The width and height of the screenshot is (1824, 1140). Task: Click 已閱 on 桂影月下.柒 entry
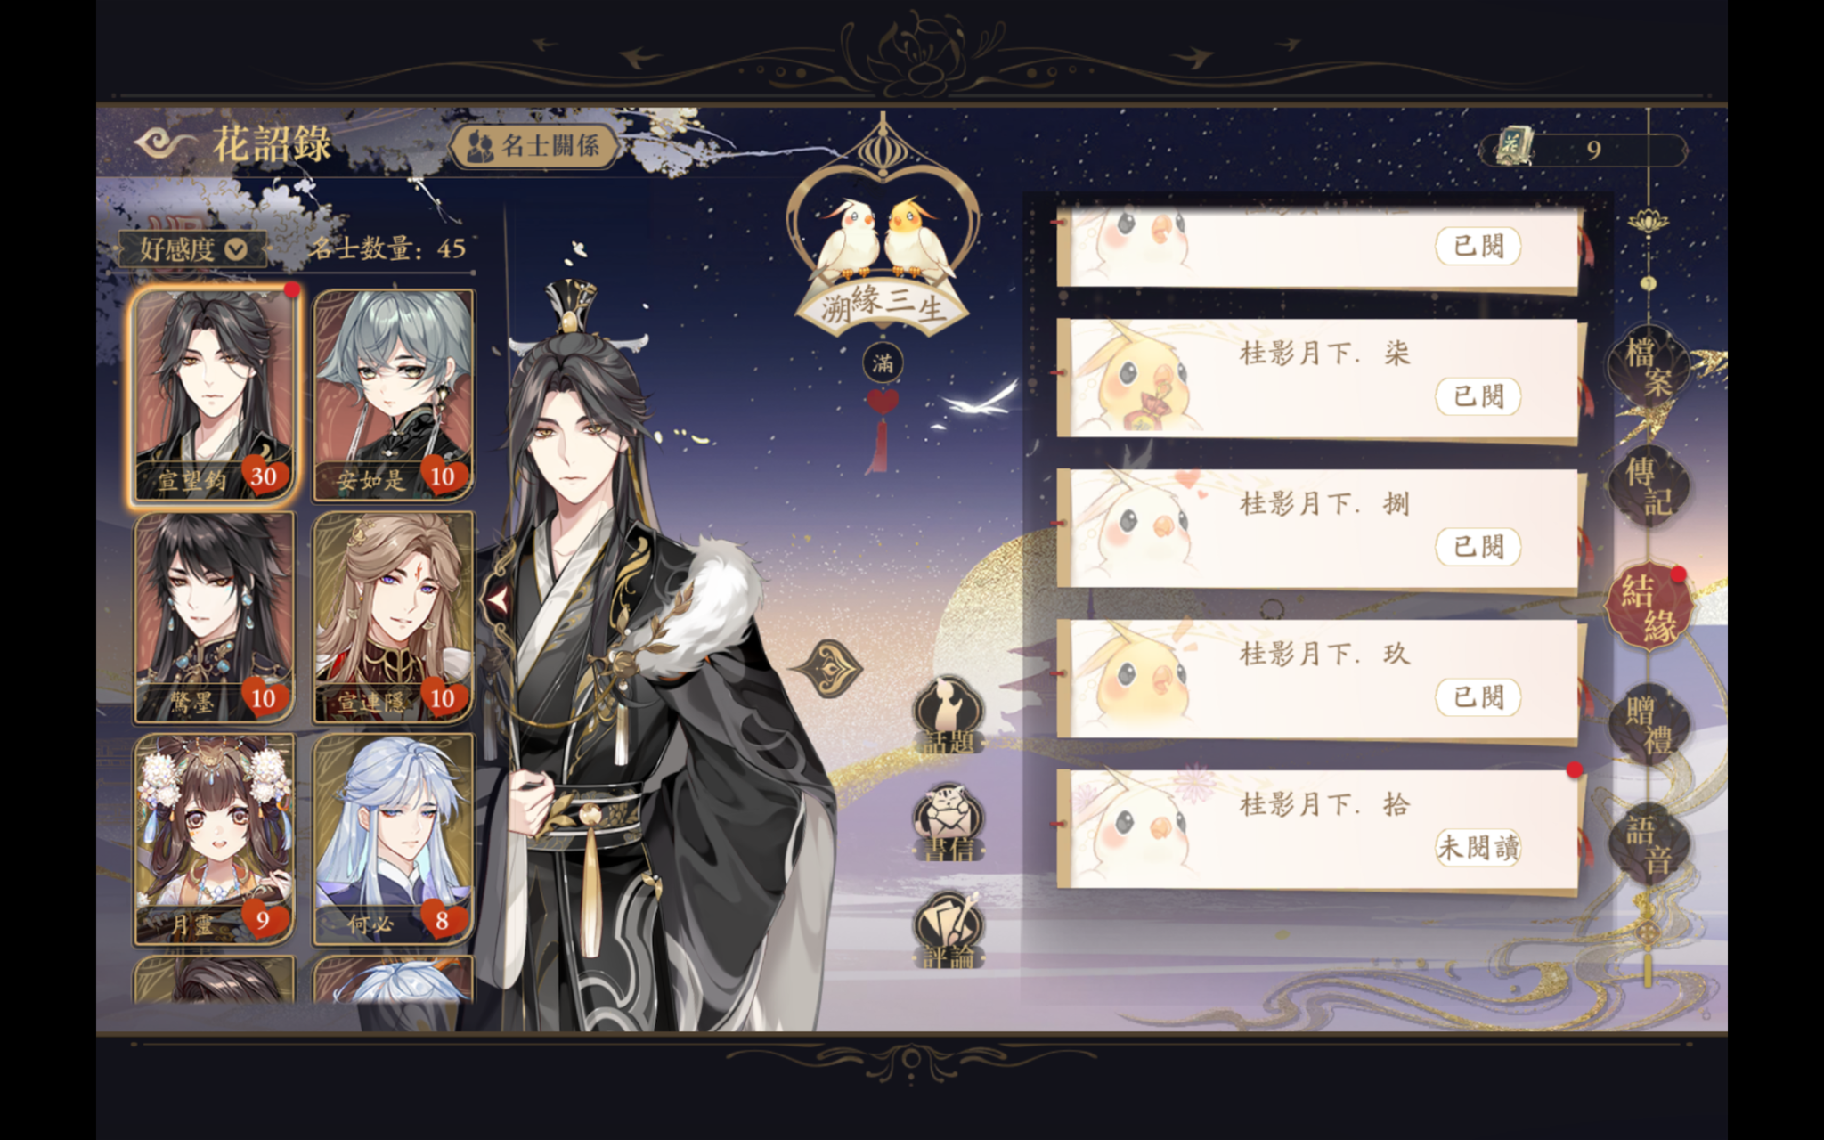click(1478, 395)
